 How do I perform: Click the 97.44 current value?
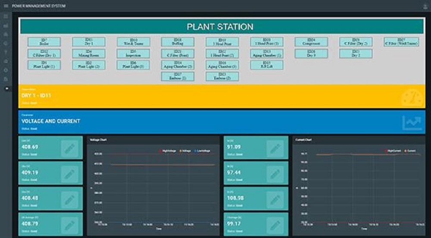tap(234, 172)
